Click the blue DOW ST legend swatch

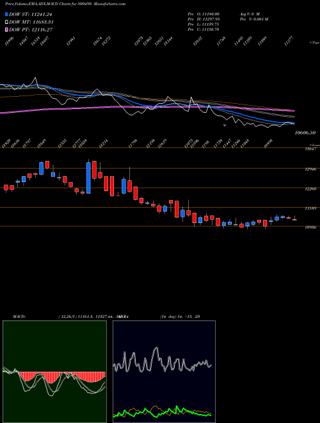[6, 14]
